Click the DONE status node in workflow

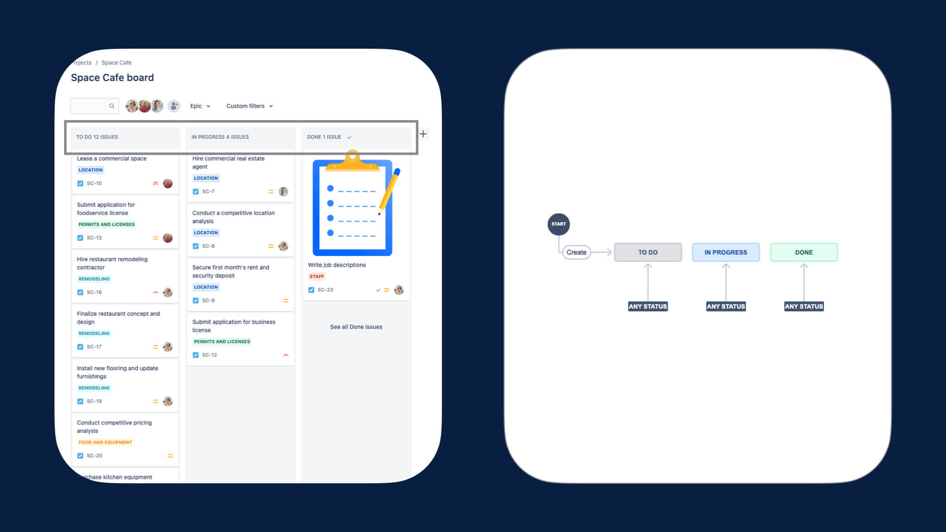804,252
